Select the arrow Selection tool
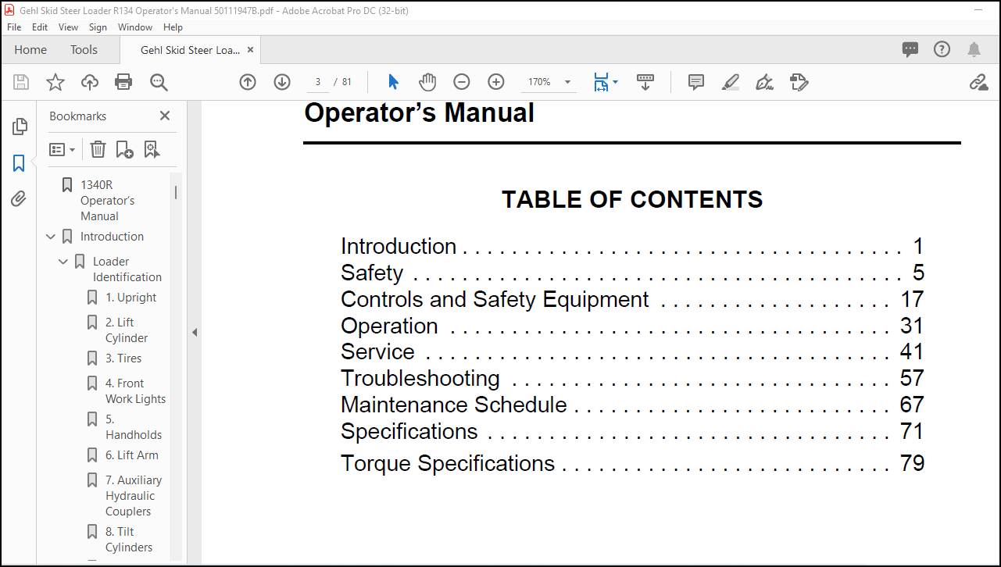This screenshot has height=567, width=1001. (x=393, y=82)
